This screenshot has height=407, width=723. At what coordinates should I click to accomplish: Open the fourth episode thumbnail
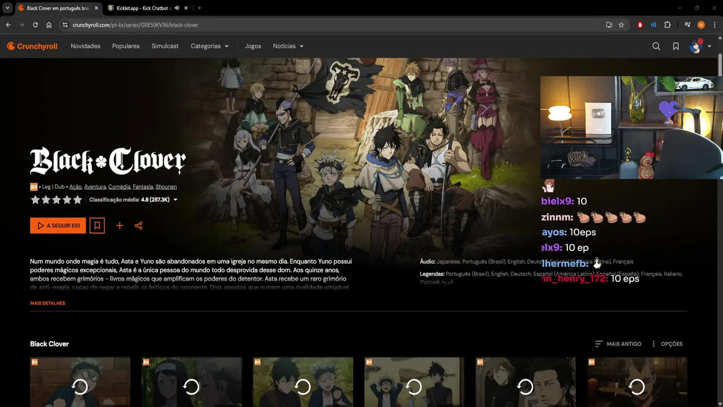point(414,382)
